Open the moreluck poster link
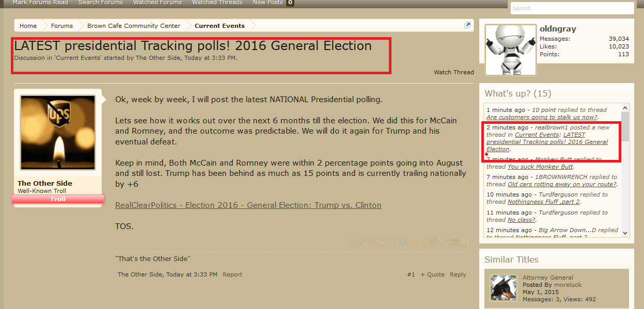 click(568, 285)
